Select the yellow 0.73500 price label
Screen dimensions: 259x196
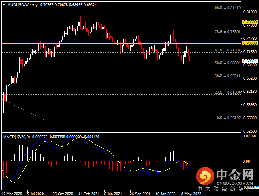tap(249, 43)
